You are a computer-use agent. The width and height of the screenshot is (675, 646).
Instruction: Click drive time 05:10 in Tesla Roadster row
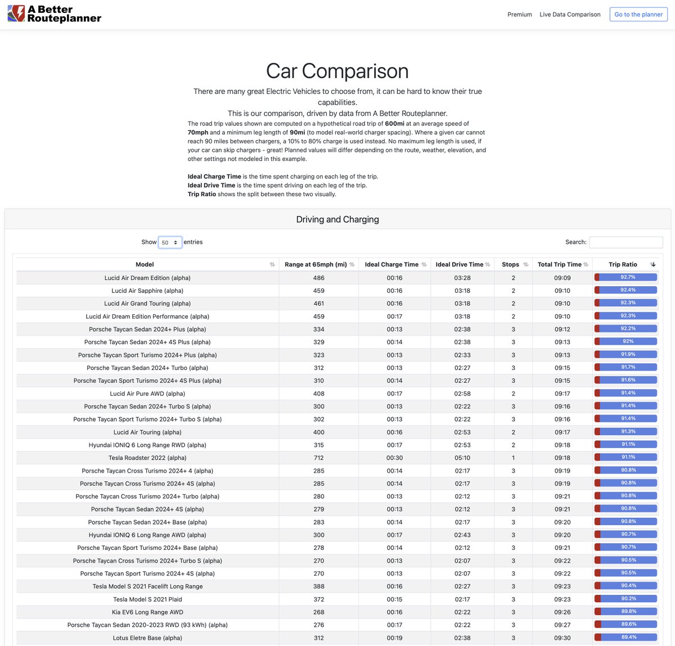tap(462, 458)
